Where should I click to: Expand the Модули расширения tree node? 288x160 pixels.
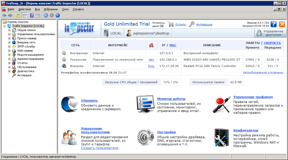click(9, 55)
